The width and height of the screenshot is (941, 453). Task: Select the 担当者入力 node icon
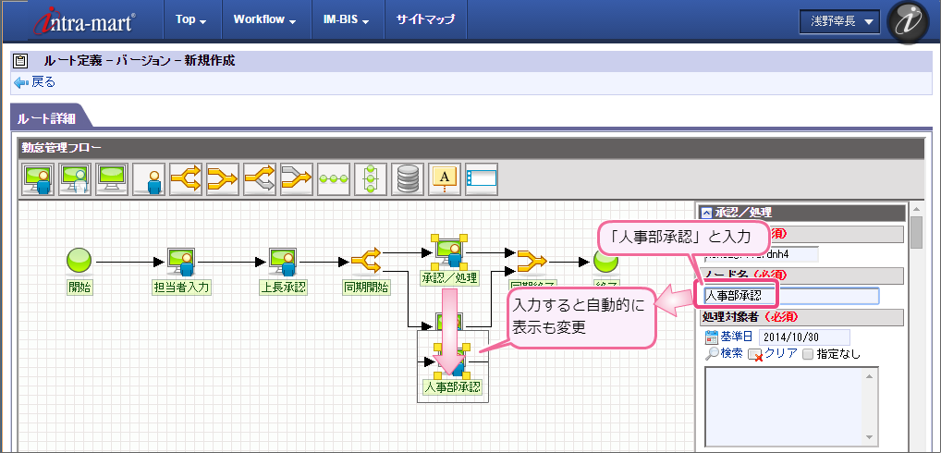180,262
